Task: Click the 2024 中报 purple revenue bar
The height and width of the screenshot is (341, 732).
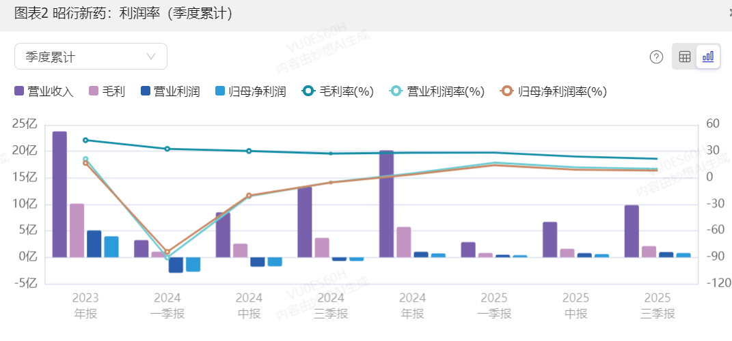Action: [x=223, y=235]
